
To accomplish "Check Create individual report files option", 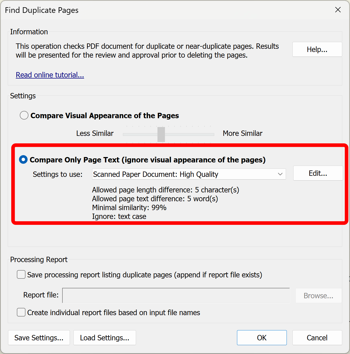I will tap(21, 312).
